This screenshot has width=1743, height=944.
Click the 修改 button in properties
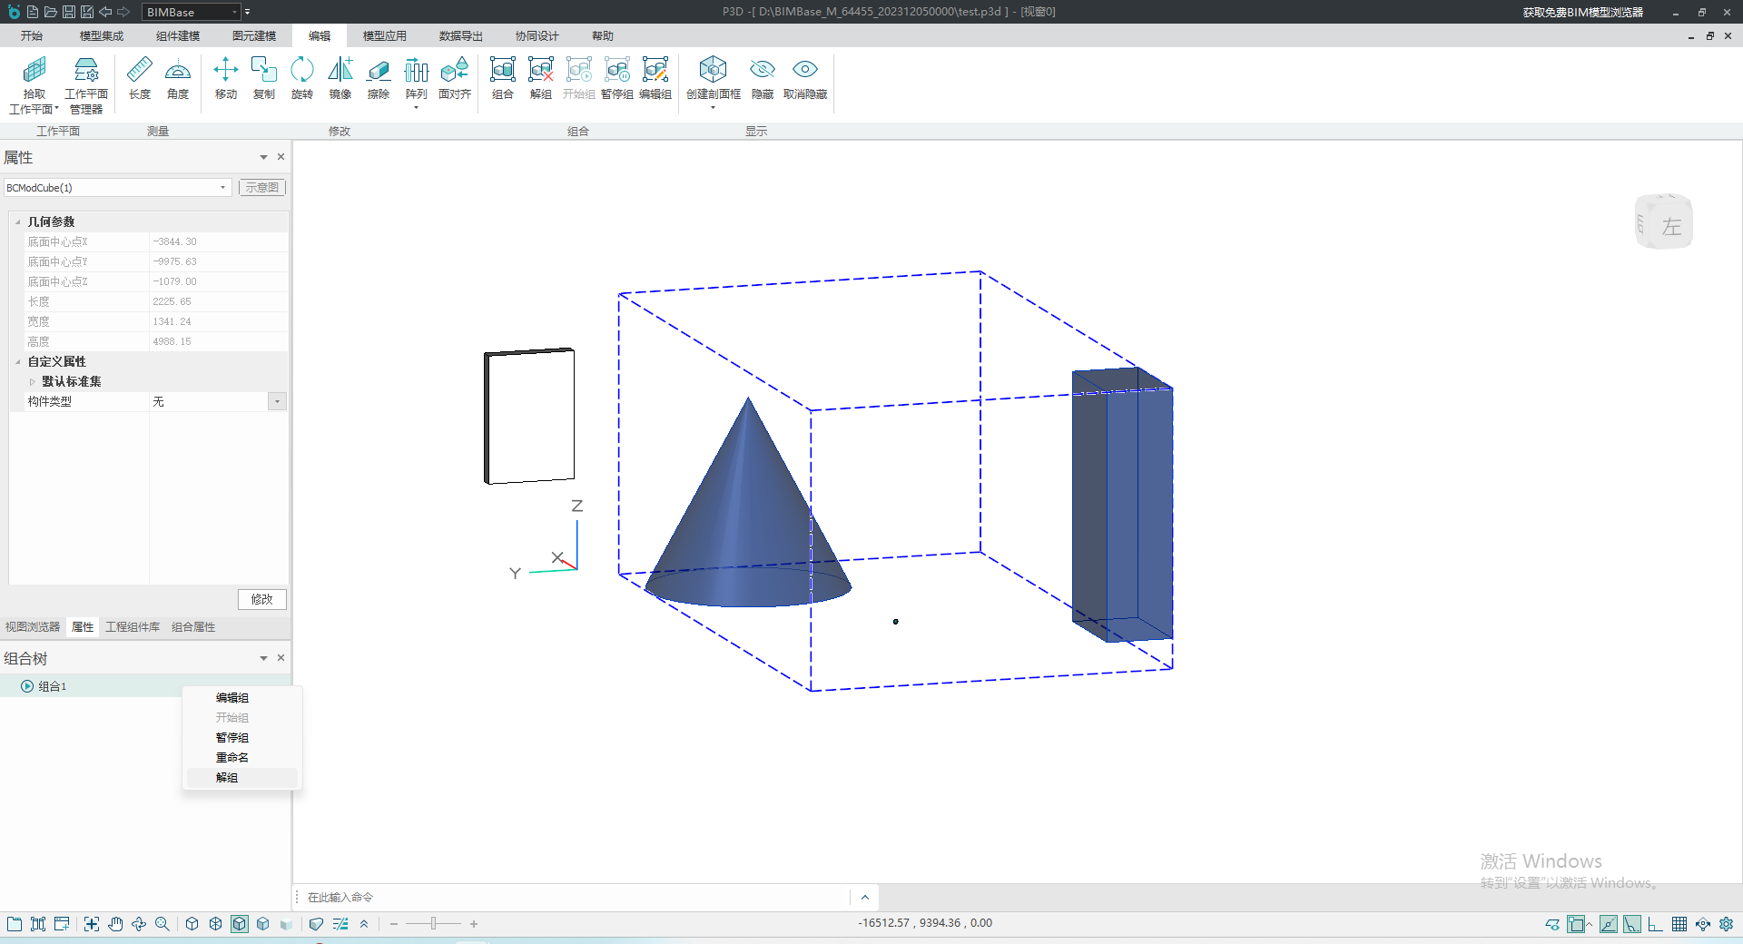tap(261, 599)
